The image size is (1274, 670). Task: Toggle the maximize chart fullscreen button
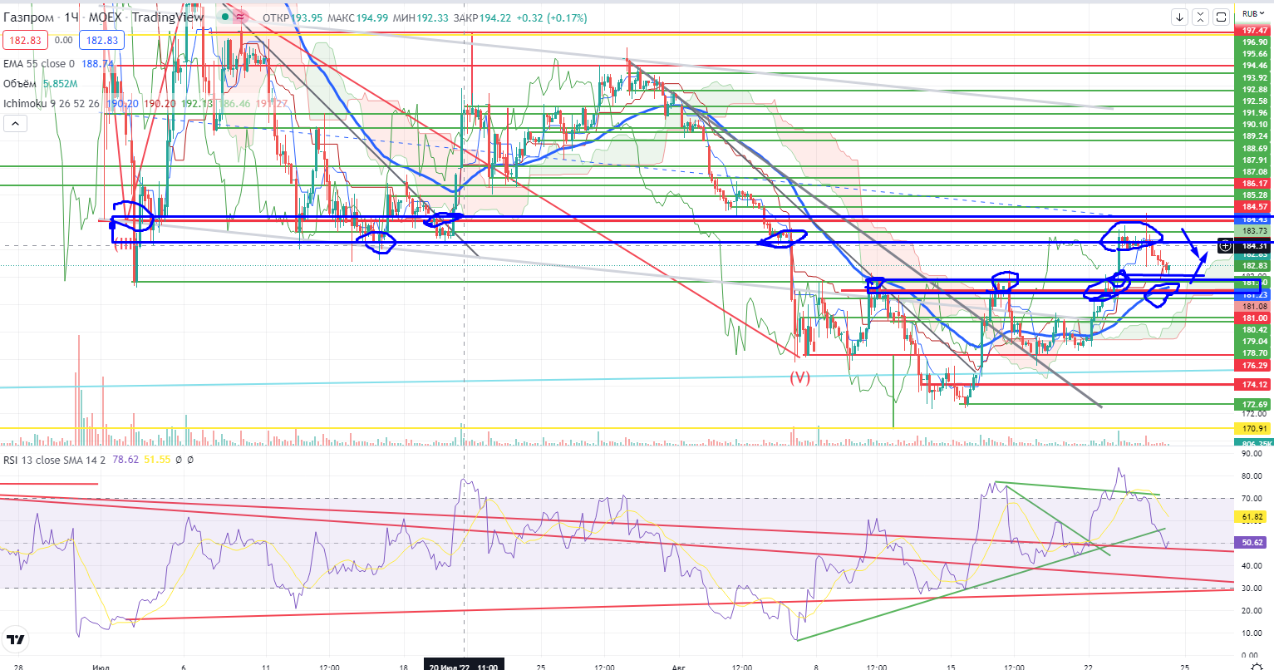1222,17
